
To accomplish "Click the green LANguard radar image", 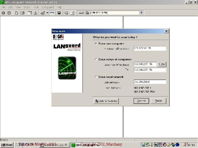I will 67,68.
